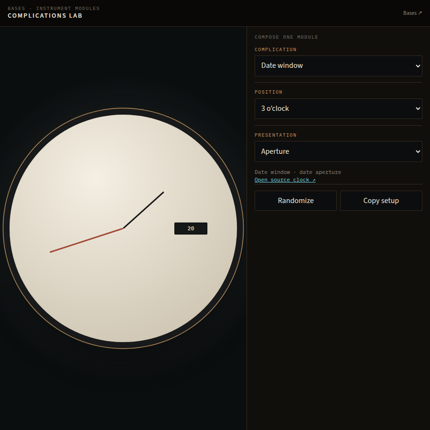Image resolution: width=430 pixels, height=430 pixels.
Task: Click the Presentation field label
Action: pos(275,135)
